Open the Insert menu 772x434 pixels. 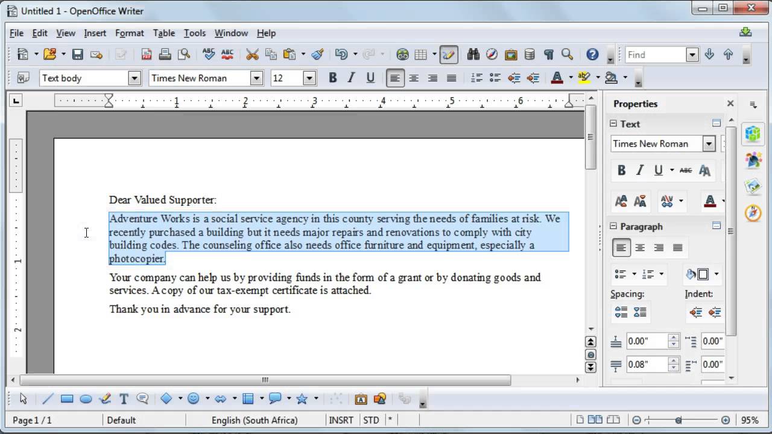(x=95, y=33)
